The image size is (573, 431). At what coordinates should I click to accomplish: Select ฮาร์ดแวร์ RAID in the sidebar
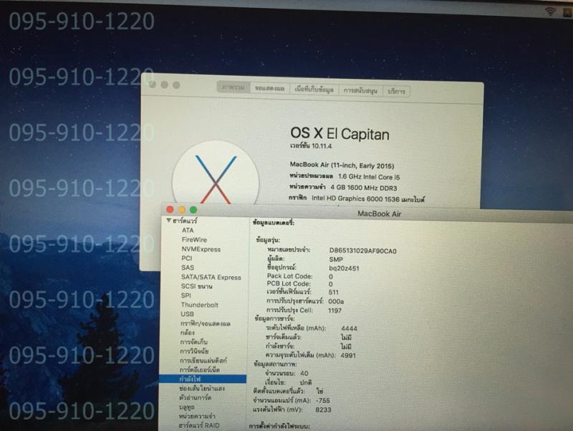pos(199,425)
